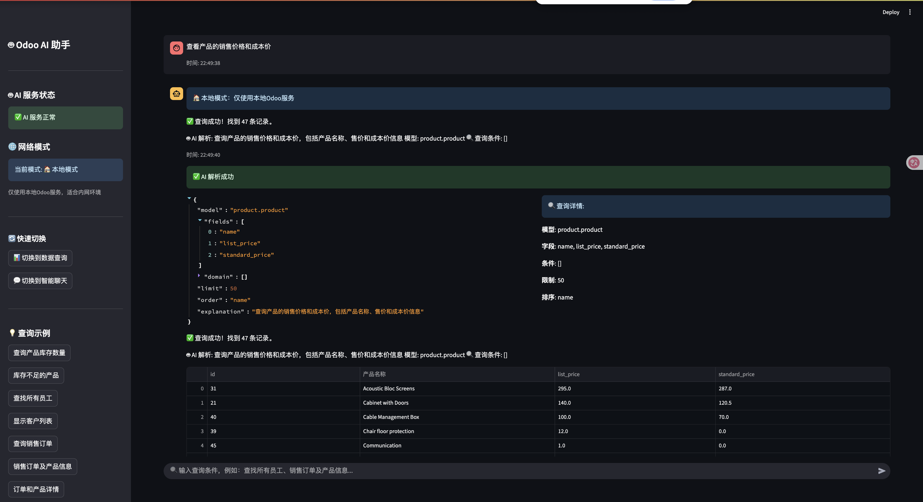
Task: Click the current local mode indicator
Action: (66, 170)
